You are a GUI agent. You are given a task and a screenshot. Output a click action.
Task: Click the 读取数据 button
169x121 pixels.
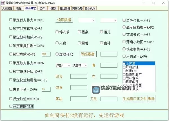point(64,20)
